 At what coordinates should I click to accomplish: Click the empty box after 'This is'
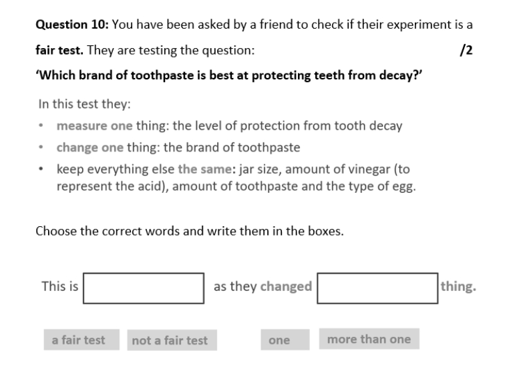point(144,288)
